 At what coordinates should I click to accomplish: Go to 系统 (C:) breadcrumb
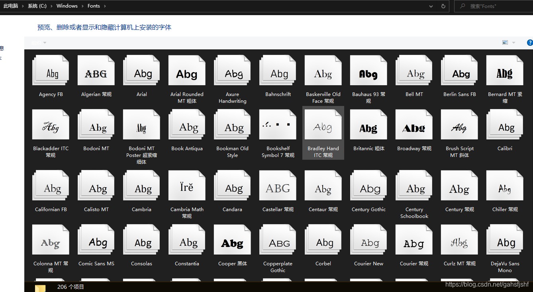pos(37,6)
